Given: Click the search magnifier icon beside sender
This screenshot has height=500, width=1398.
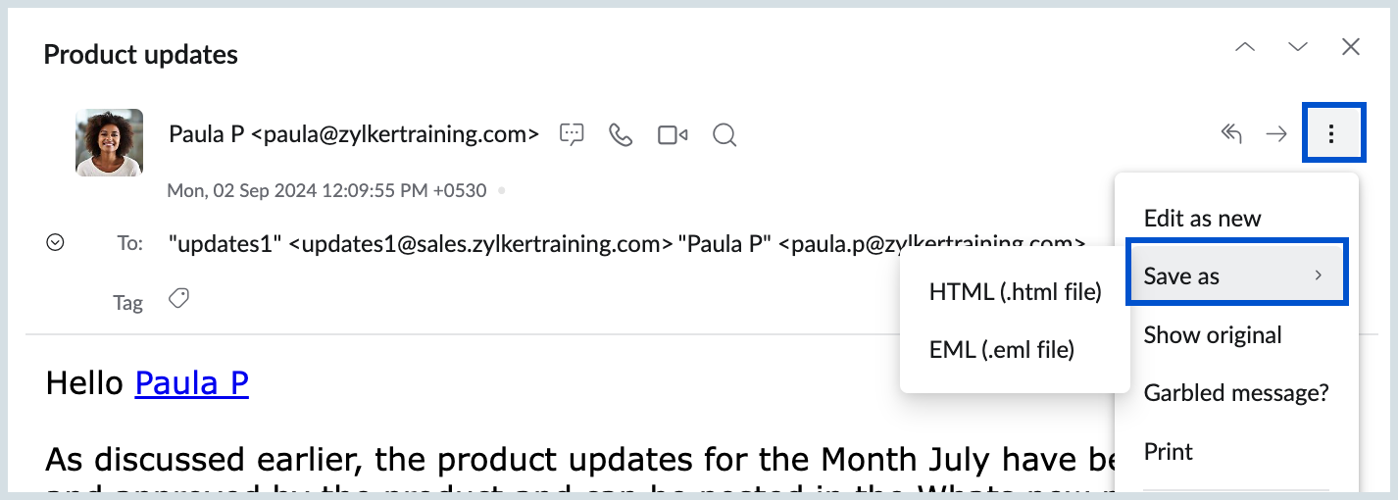Looking at the screenshot, I should point(724,134).
